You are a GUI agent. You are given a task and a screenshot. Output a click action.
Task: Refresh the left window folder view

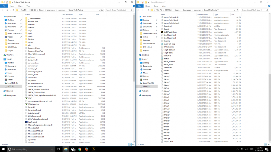pos(102,10)
